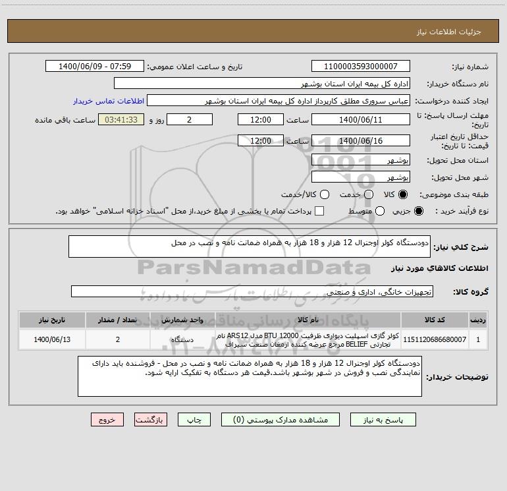507x491 pixels.
Task: Click the days remaining field showing 2
Action: pyautogui.click(x=190, y=119)
